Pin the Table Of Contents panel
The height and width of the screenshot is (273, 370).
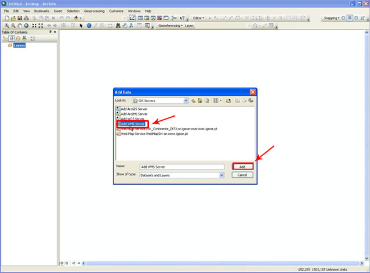pyautogui.click(x=50, y=32)
